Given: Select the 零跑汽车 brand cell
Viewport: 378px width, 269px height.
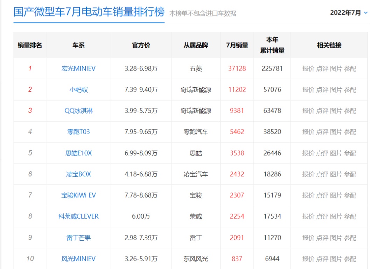Looking at the screenshot, I should tap(196, 132).
